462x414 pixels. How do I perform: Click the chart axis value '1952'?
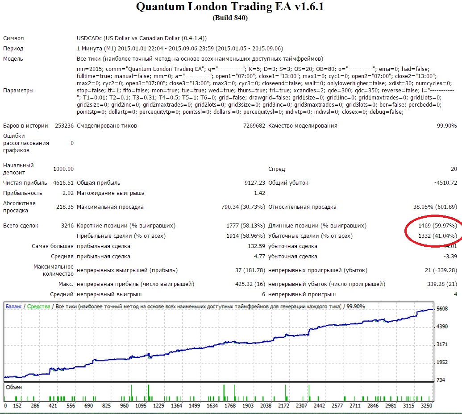[442, 362]
